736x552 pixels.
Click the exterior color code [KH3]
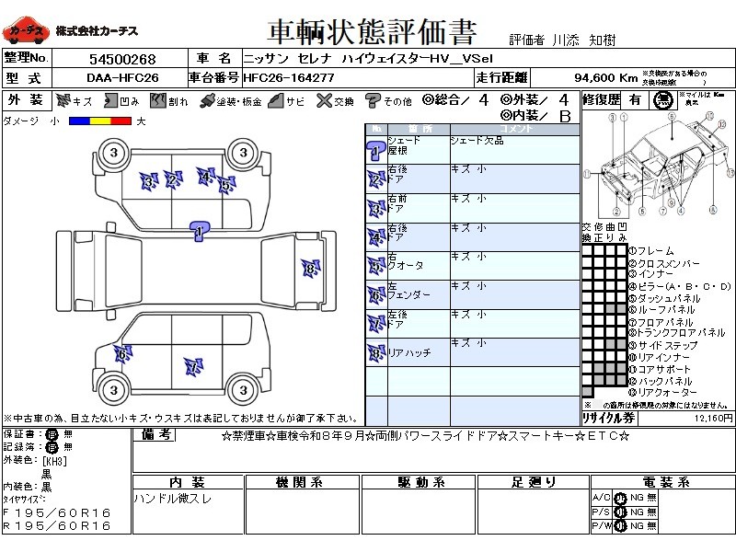click(54, 461)
